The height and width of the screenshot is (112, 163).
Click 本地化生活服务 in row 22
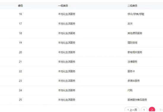coord(67,71)
